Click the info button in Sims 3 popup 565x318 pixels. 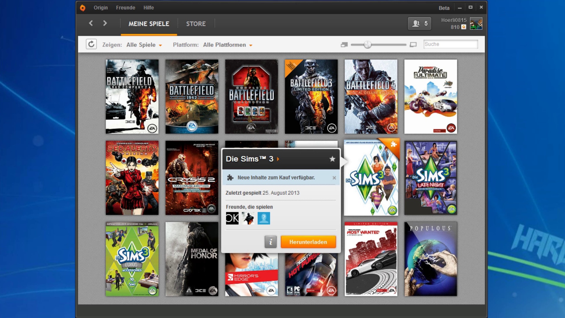270,242
